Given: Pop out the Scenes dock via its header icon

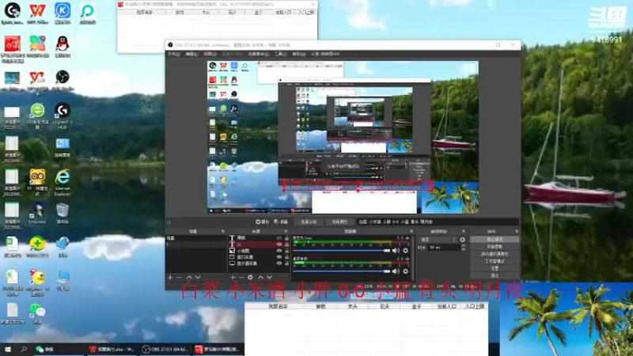Looking at the screenshot, I should [222, 232].
